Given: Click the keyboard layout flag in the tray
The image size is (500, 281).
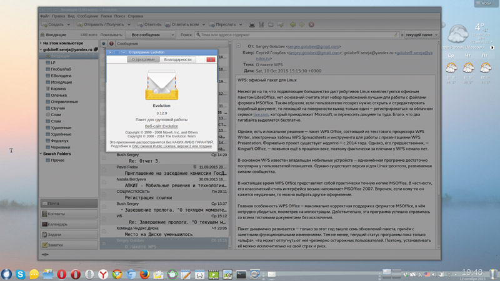Looking at the screenshot, I should [x=427, y=274].
